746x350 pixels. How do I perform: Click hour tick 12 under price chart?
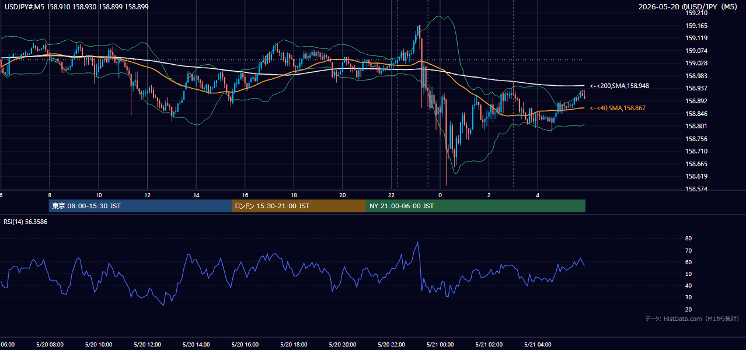point(147,195)
